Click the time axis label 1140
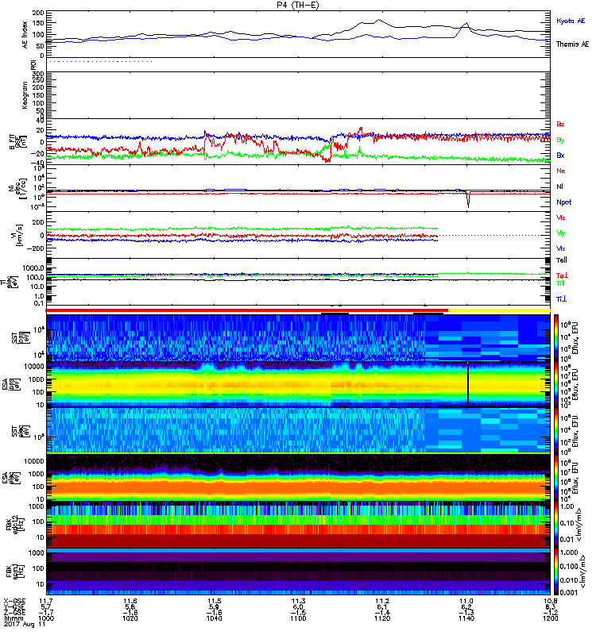Image resolution: width=596 pixels, height=635 pixels. pyautogui.click(x=466, y=618)
